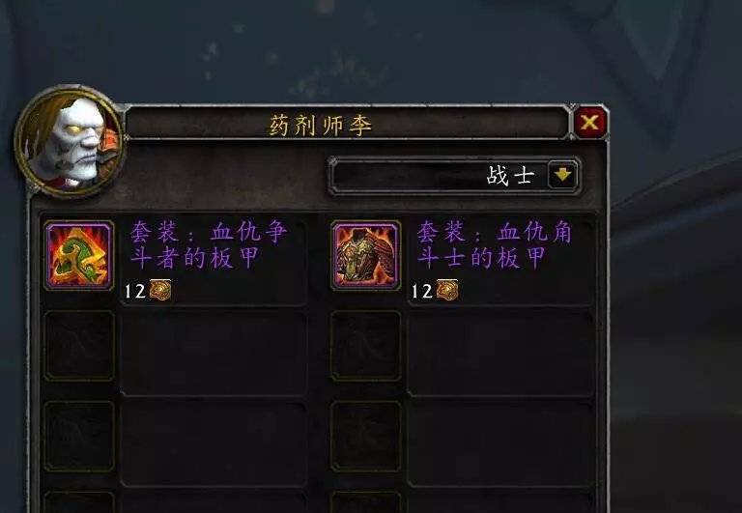Click the 血仇角斗士的板甲 armor icon
Image resolution: width=742 pixels, height=513 pixels.
(x=366, y=256)
